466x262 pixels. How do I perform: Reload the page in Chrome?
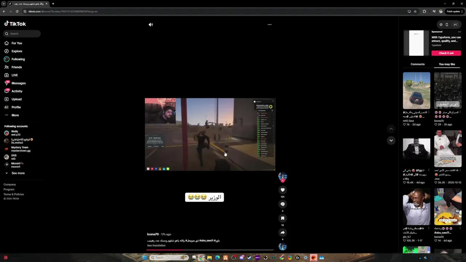17,11
